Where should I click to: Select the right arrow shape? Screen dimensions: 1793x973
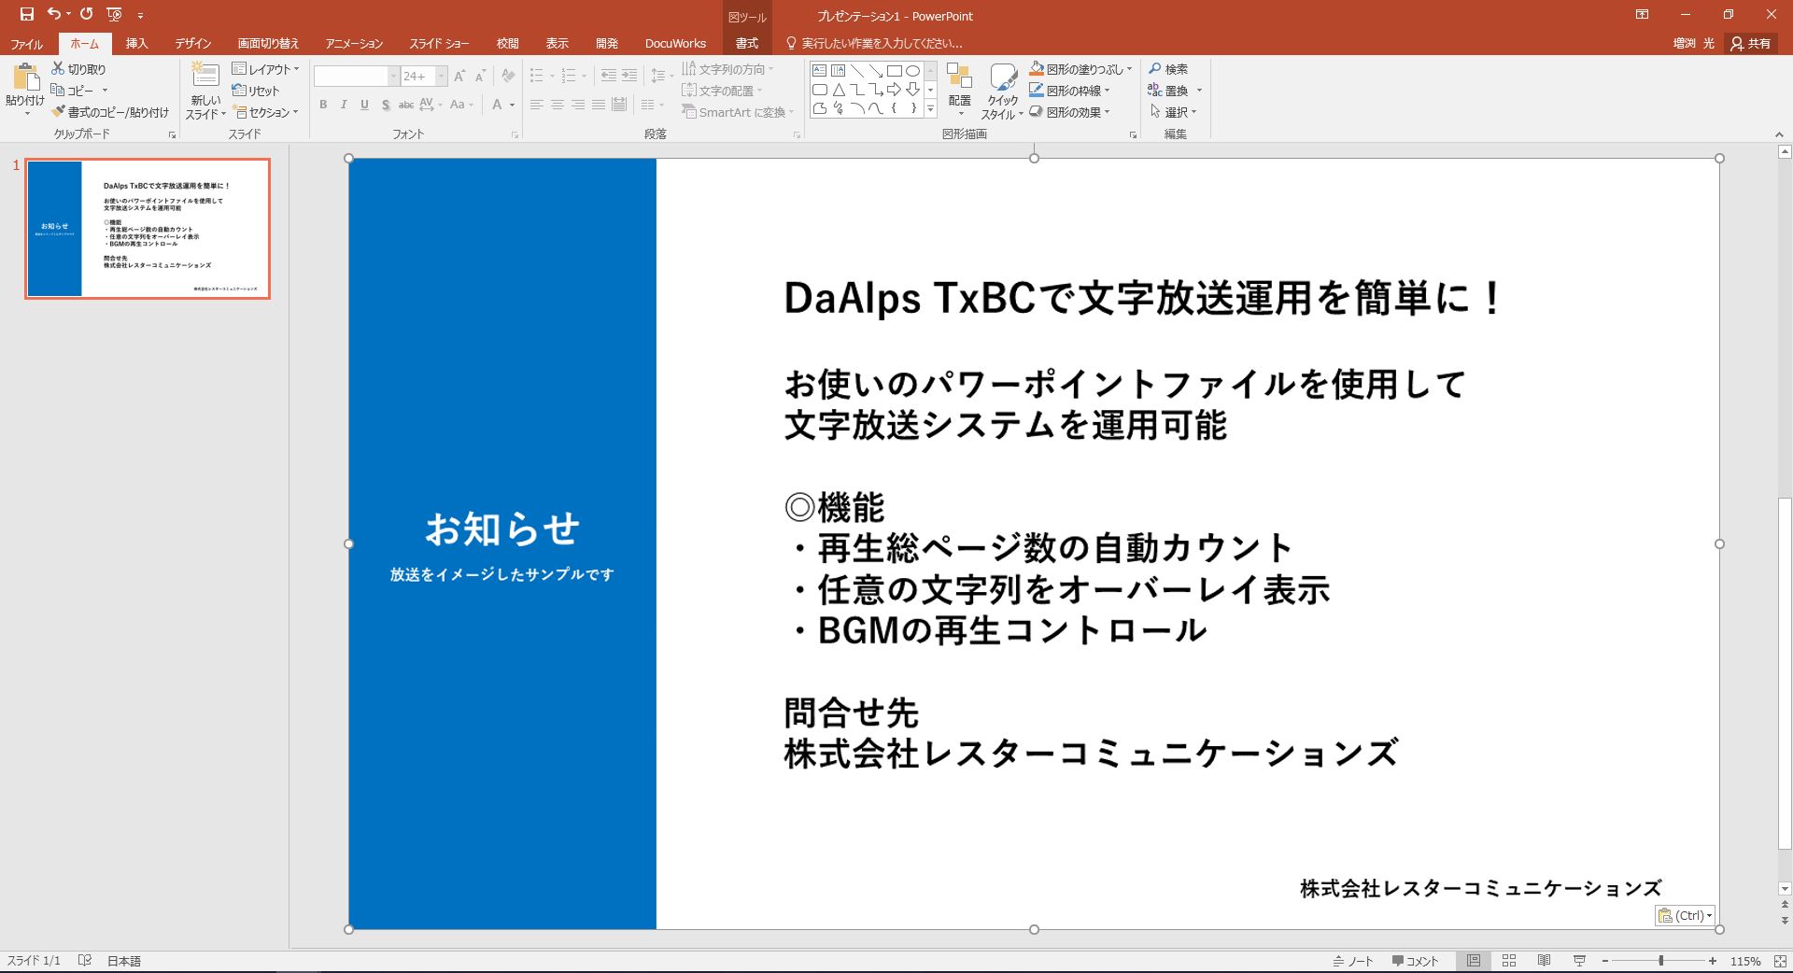[894, 90]
